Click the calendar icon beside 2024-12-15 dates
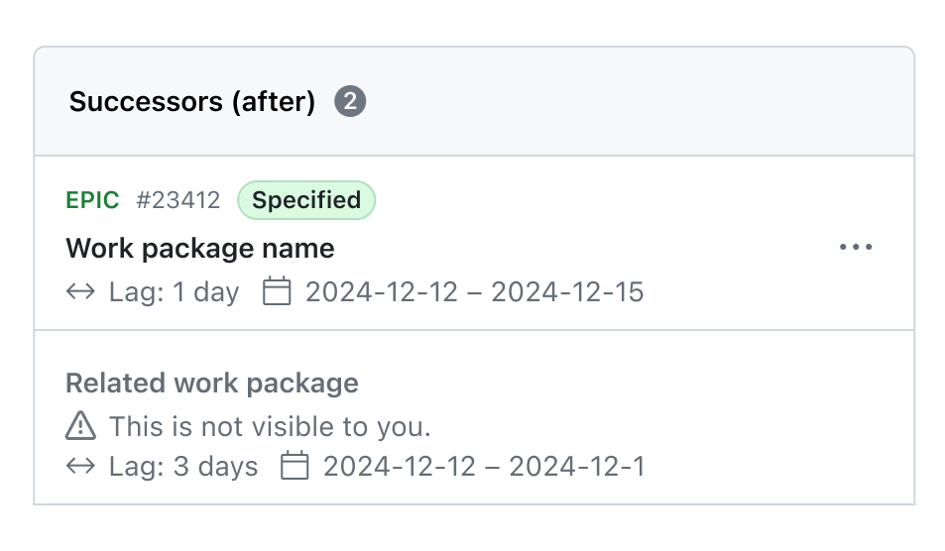 tap(276, 292)
